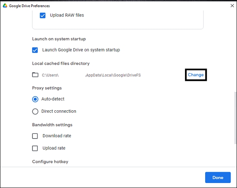Close the Google Drive Preferences window
This screenshot has height=188, width=237.
coord(231,6)
